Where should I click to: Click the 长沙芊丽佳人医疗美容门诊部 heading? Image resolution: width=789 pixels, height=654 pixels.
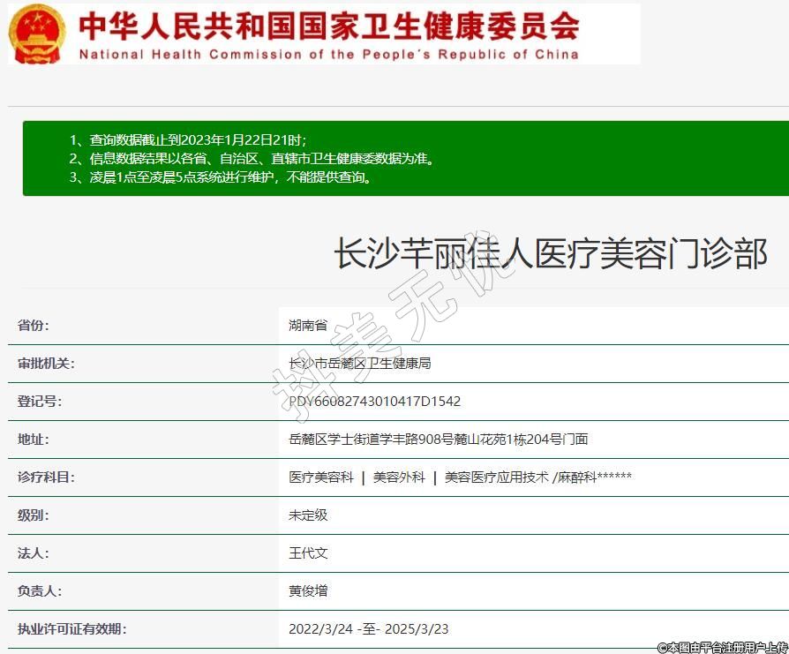point(550,254)
